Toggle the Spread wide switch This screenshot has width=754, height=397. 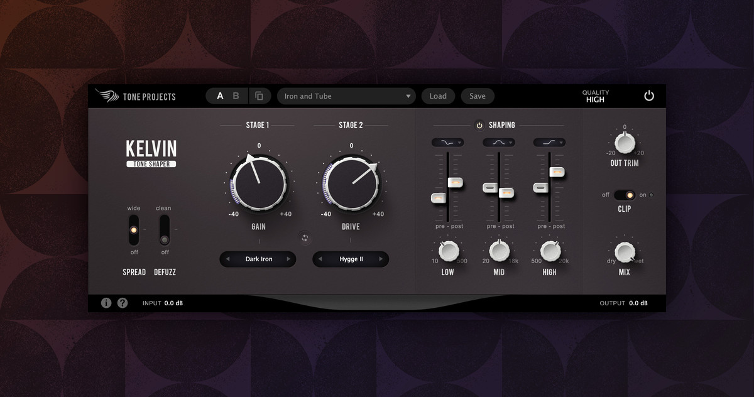tap(133, 229)
